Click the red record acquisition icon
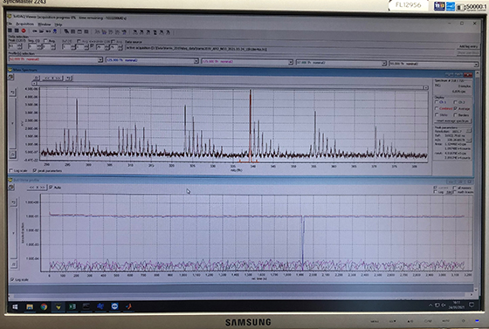The height and width of the screenshot is (329, 489). [24, 31]
